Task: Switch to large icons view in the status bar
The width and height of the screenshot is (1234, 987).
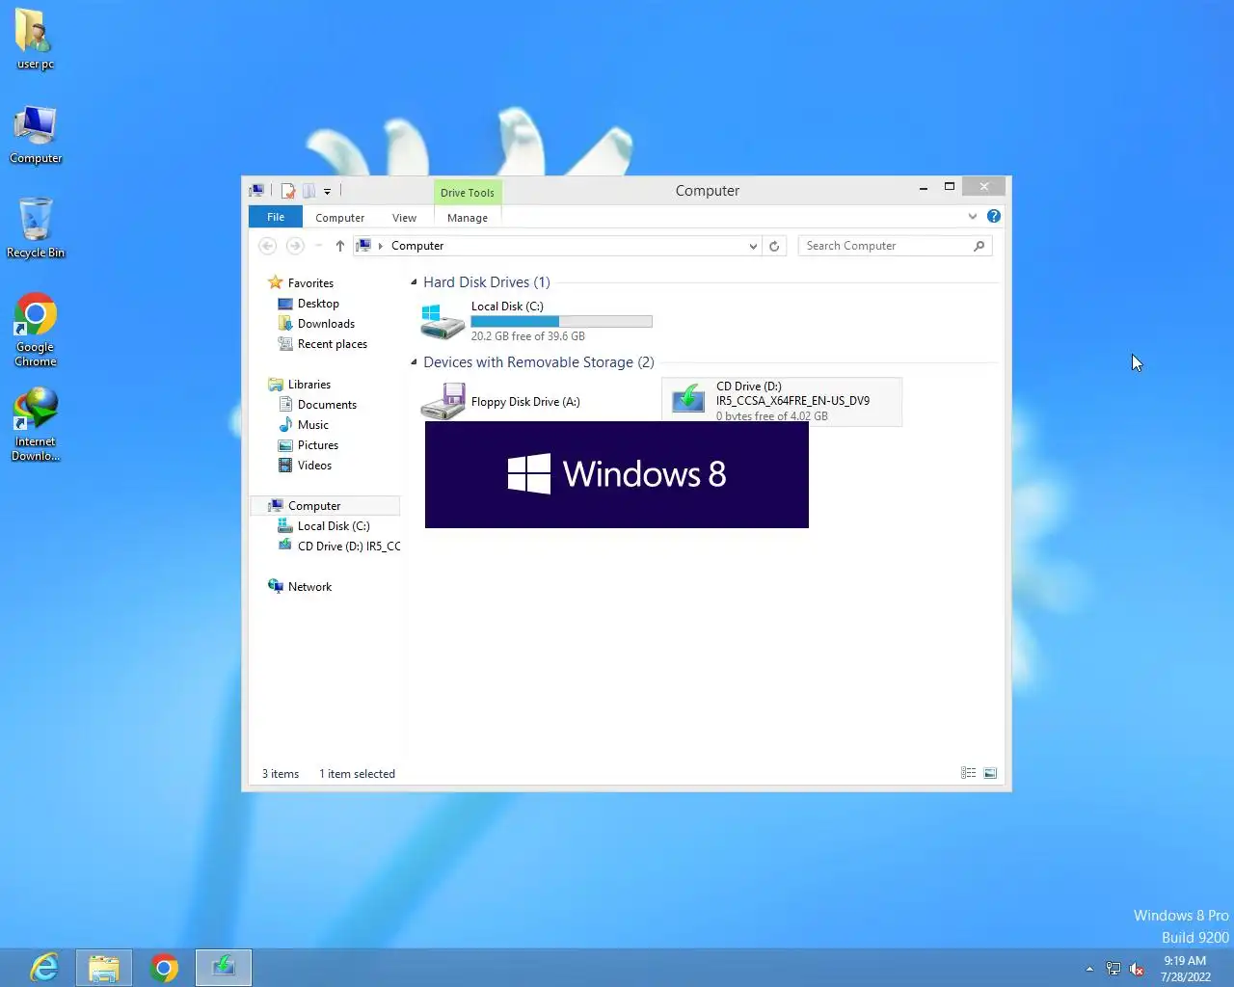Action: click(989, 773)
